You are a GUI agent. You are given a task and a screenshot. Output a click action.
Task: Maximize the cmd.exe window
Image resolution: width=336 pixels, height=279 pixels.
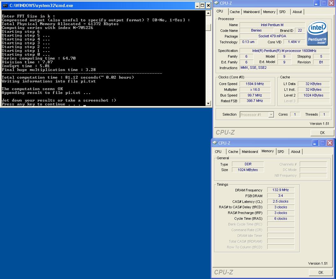(202, 6)
